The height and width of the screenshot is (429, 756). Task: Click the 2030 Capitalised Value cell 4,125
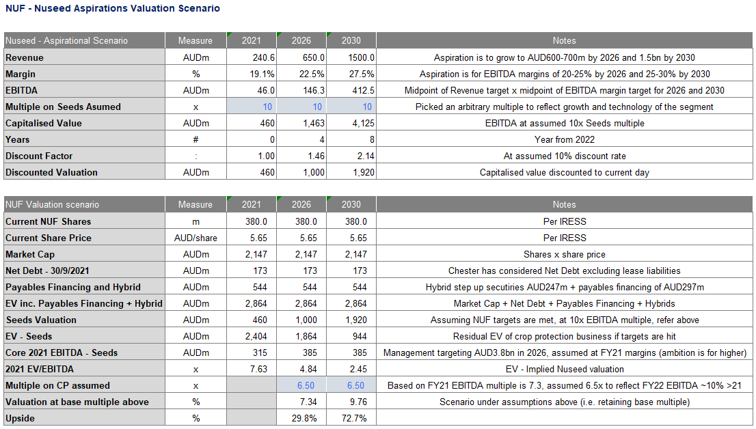(x=351, y=124)
